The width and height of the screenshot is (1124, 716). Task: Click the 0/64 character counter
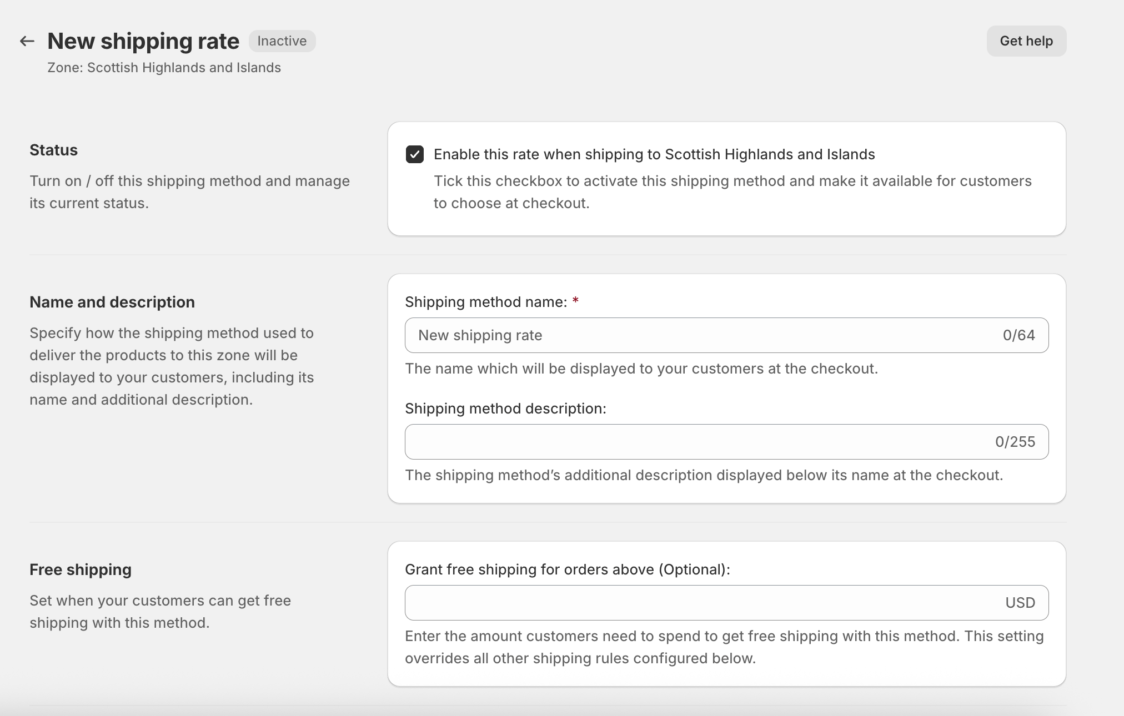[x=1019, y=335]
